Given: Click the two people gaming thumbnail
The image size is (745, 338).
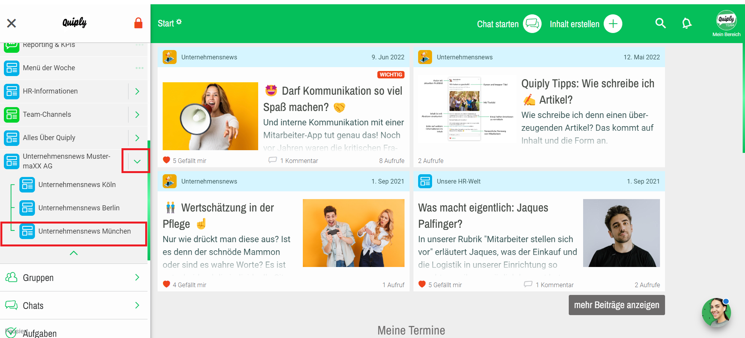Looking at the screenshot, I should click(354, 233).
